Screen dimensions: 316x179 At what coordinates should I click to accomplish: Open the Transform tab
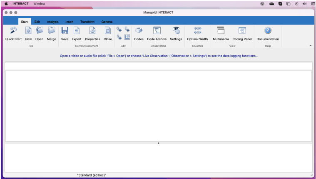tap(87, 22)
